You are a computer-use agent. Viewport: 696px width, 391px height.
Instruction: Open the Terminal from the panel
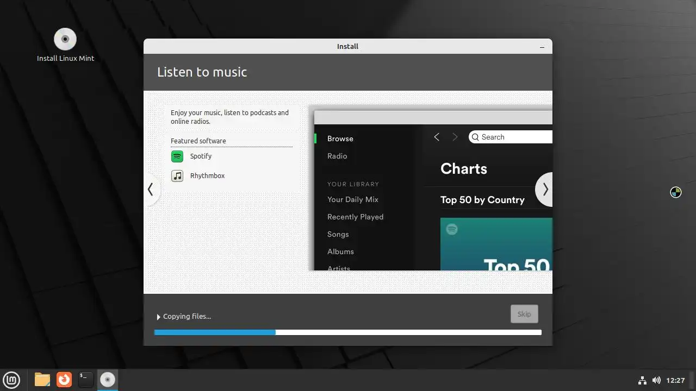click(85, 379)
